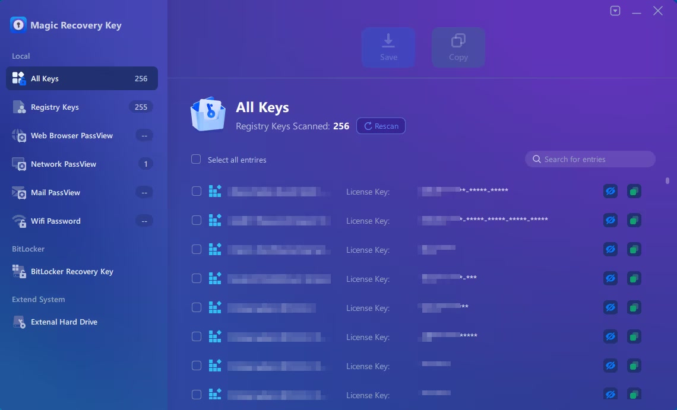The height and width of the screenshot is (410, 677).
Task: Tick the checkbox of the fourth key row
Action: pos(197,278)
